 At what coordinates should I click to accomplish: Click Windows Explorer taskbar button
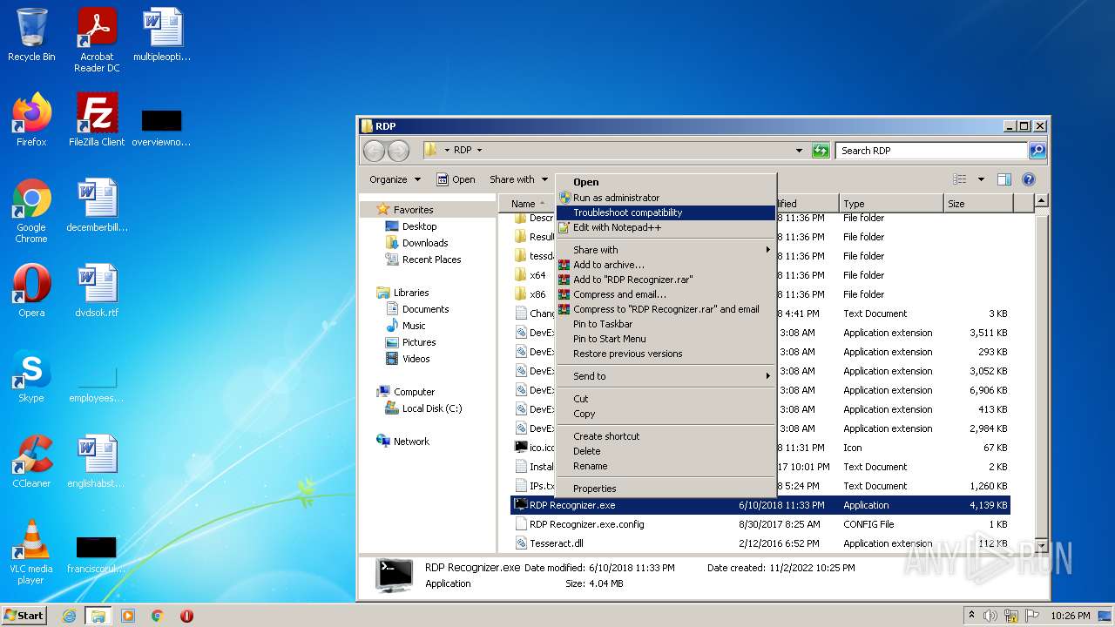coord(98,616)
